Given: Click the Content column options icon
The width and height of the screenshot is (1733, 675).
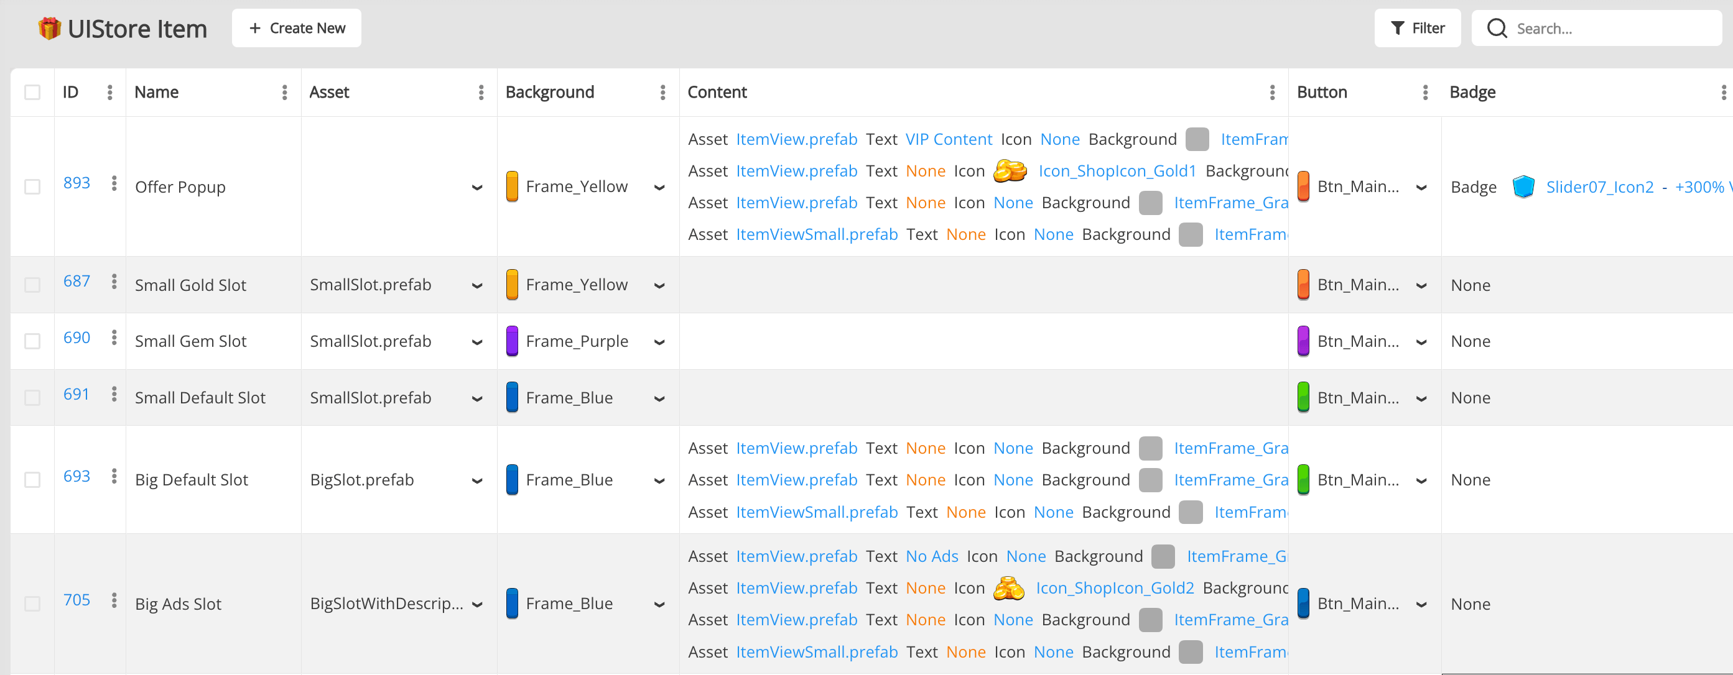Looking at the screenshot, I should click(x=1273, y=93).
